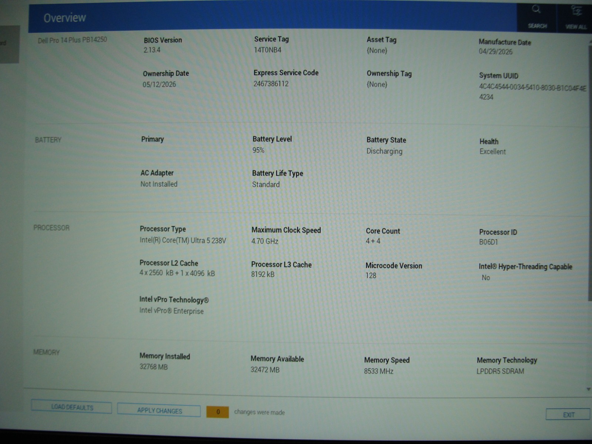The width and height of the screenshot is (592, 444).
Task: Select Processor ID value B06D1
Action: pos(488,242)
